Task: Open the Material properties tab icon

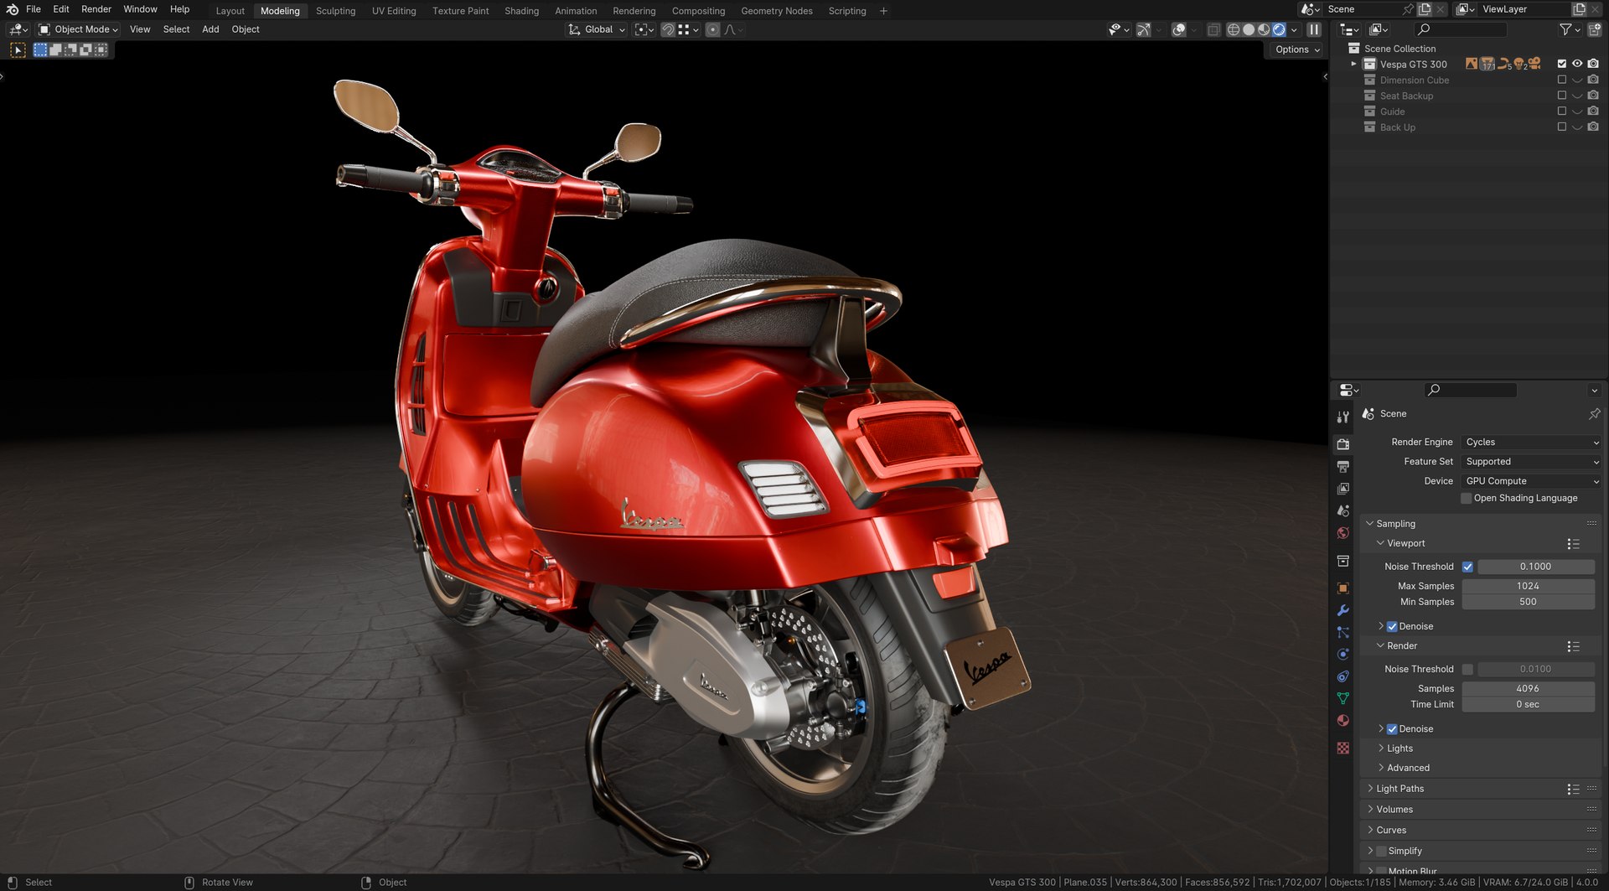Action: (x=1343, y=720)
